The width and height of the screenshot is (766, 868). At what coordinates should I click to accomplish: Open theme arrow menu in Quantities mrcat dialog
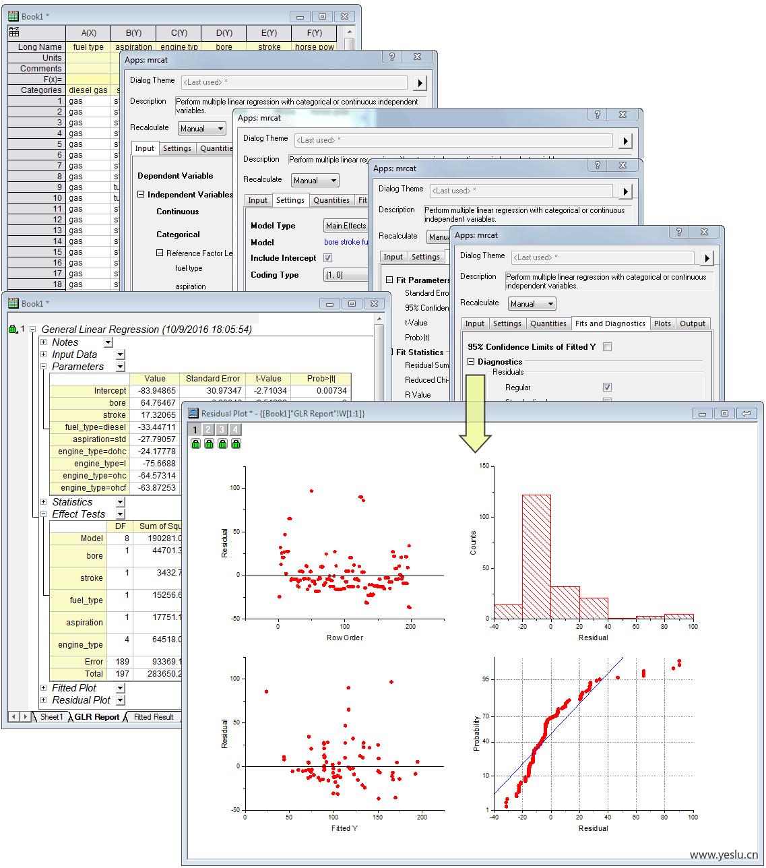click(625, 191)
